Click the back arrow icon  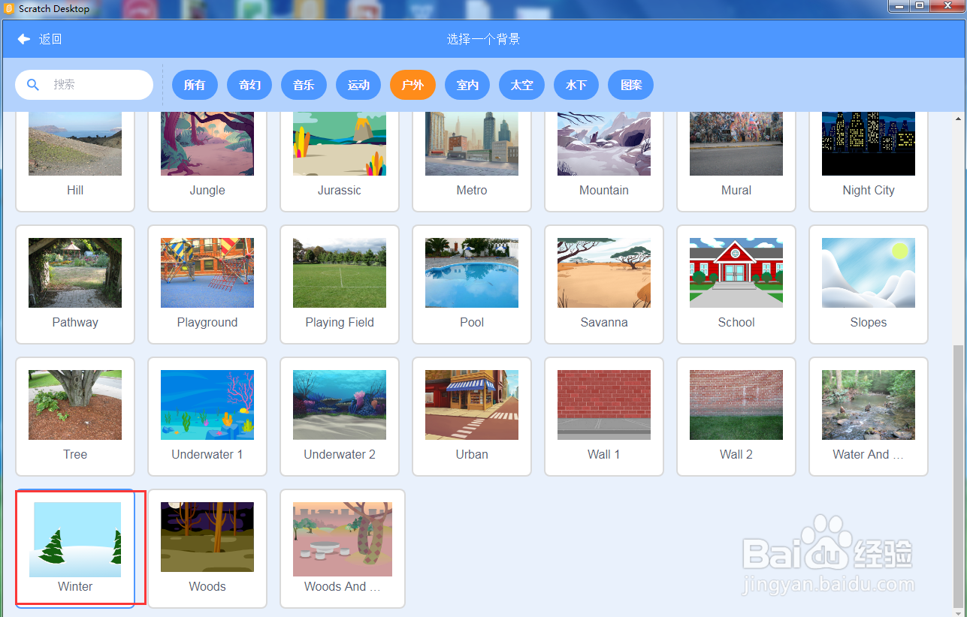[24, 39]
